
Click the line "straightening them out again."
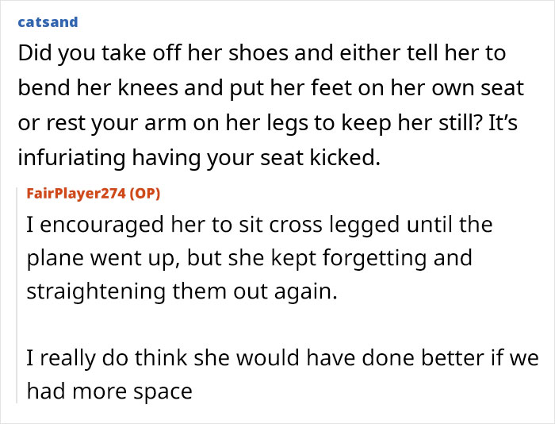(x=182, y=291)
